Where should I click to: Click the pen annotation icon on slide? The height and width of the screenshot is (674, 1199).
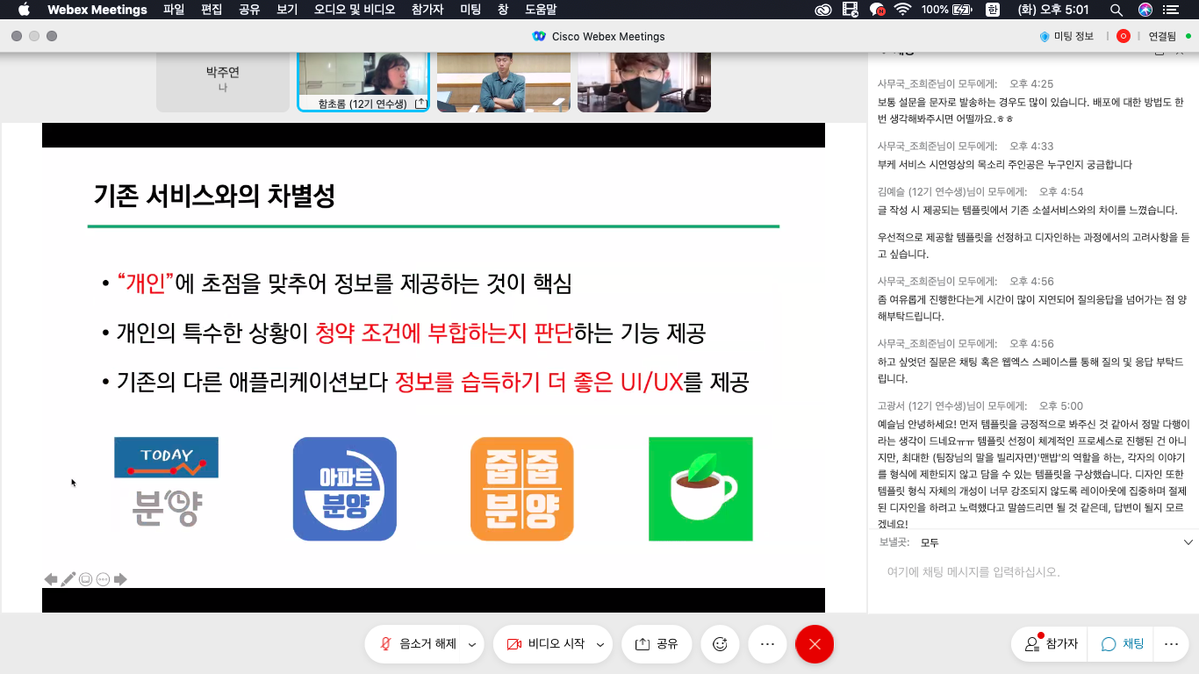click(68, 579)
